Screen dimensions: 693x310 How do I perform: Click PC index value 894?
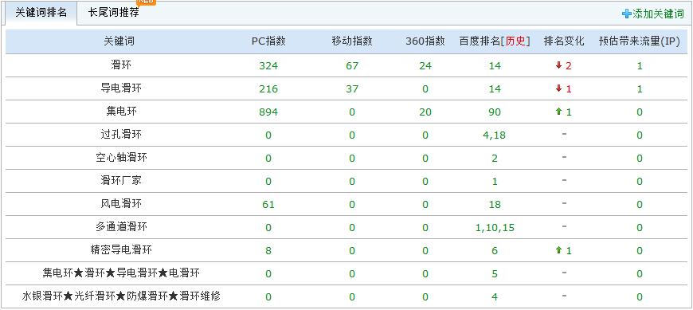click(x=268, y=112)
